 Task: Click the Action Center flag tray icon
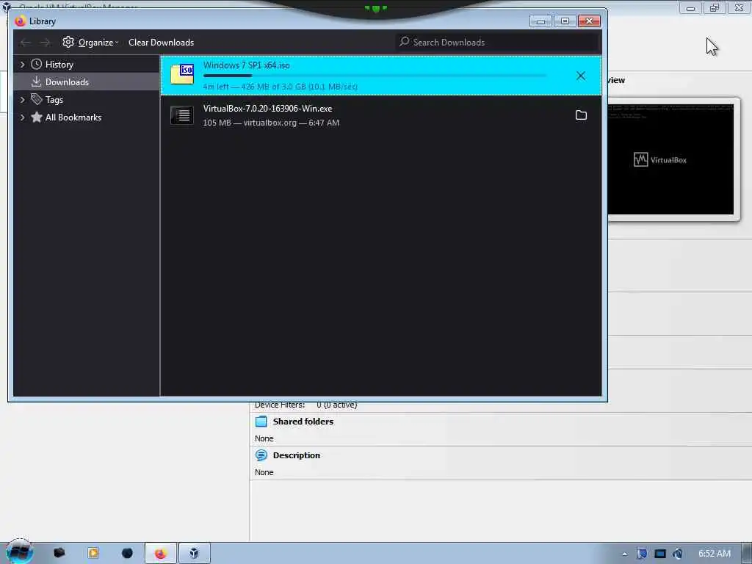pyautogui.click(x=642, y=554)
